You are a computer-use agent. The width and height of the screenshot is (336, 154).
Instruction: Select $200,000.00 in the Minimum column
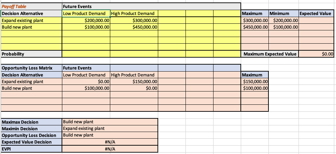click(283, 21)
